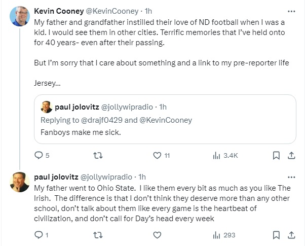The height and width of the screenshot is (246, 305).
Task: Open Kevin Cooney's profile name link
Action: [55, 11]
